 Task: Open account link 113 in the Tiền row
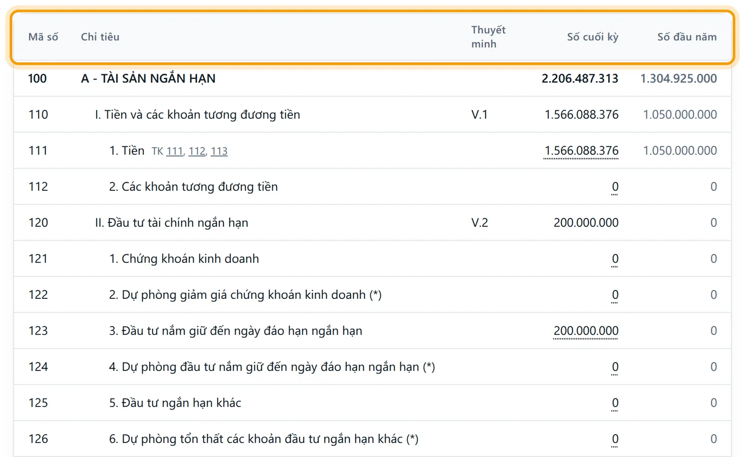pos(219,151)
